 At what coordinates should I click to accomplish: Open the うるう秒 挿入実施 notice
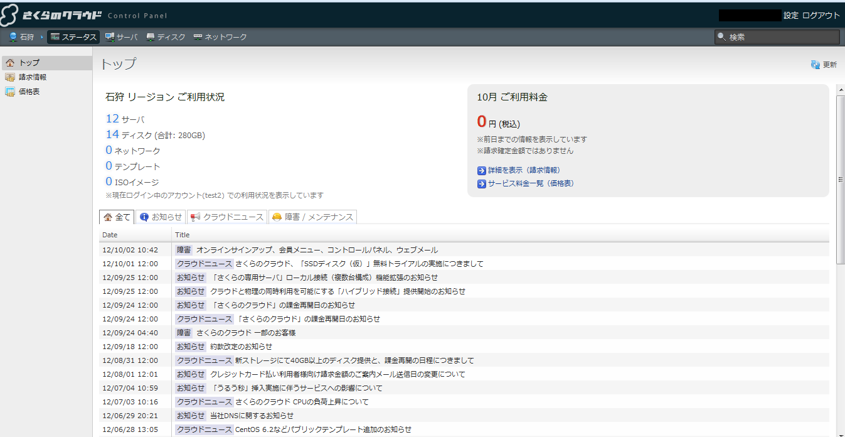(464, 388)
